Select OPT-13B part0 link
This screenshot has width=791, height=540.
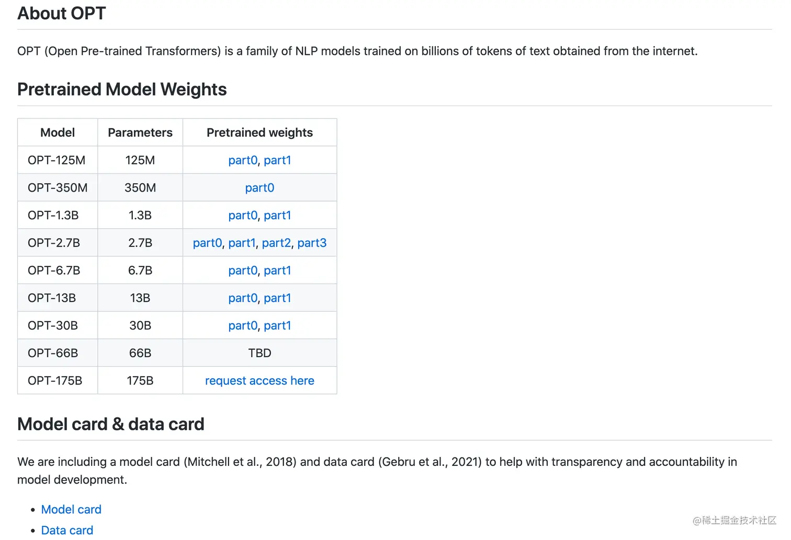tap(243, 298)
